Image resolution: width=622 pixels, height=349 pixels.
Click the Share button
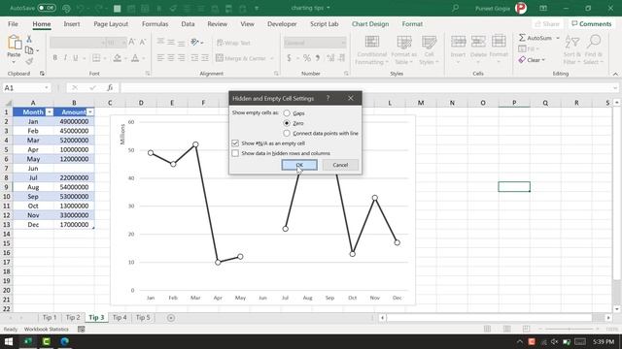pos(547,24)
